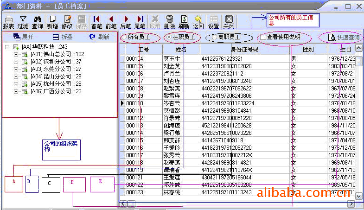Click the 查询 binoculars search icon
This screenshot has height=210, width=364.
click(x=38, y=22)
